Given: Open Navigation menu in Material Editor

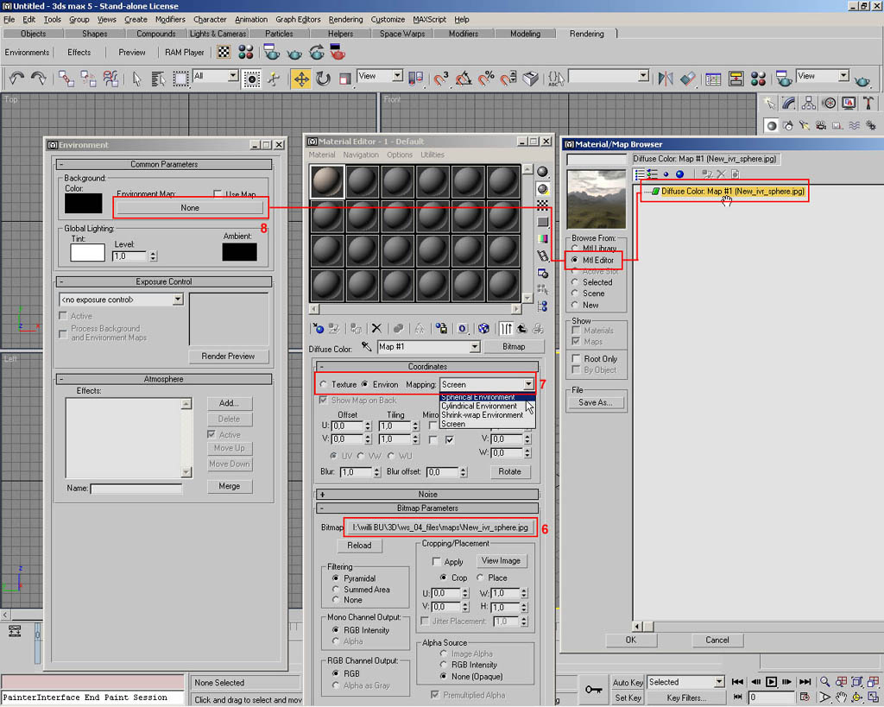Looking at the screenshot, I should 361,155.
